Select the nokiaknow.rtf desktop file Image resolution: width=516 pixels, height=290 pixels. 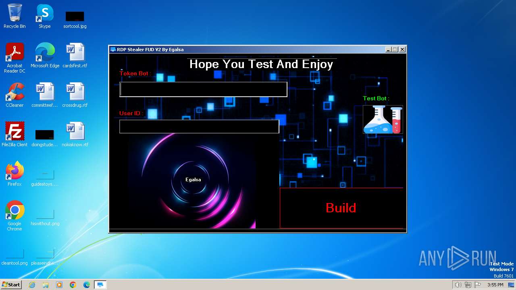[75, 135]
